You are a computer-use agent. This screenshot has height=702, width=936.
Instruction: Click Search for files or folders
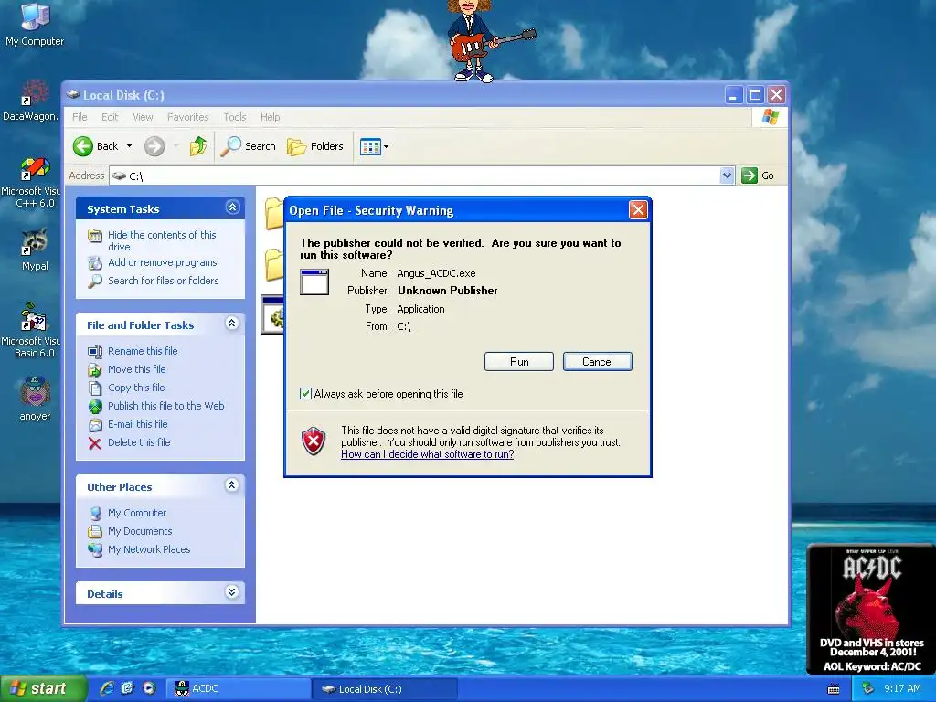(163, 281)
